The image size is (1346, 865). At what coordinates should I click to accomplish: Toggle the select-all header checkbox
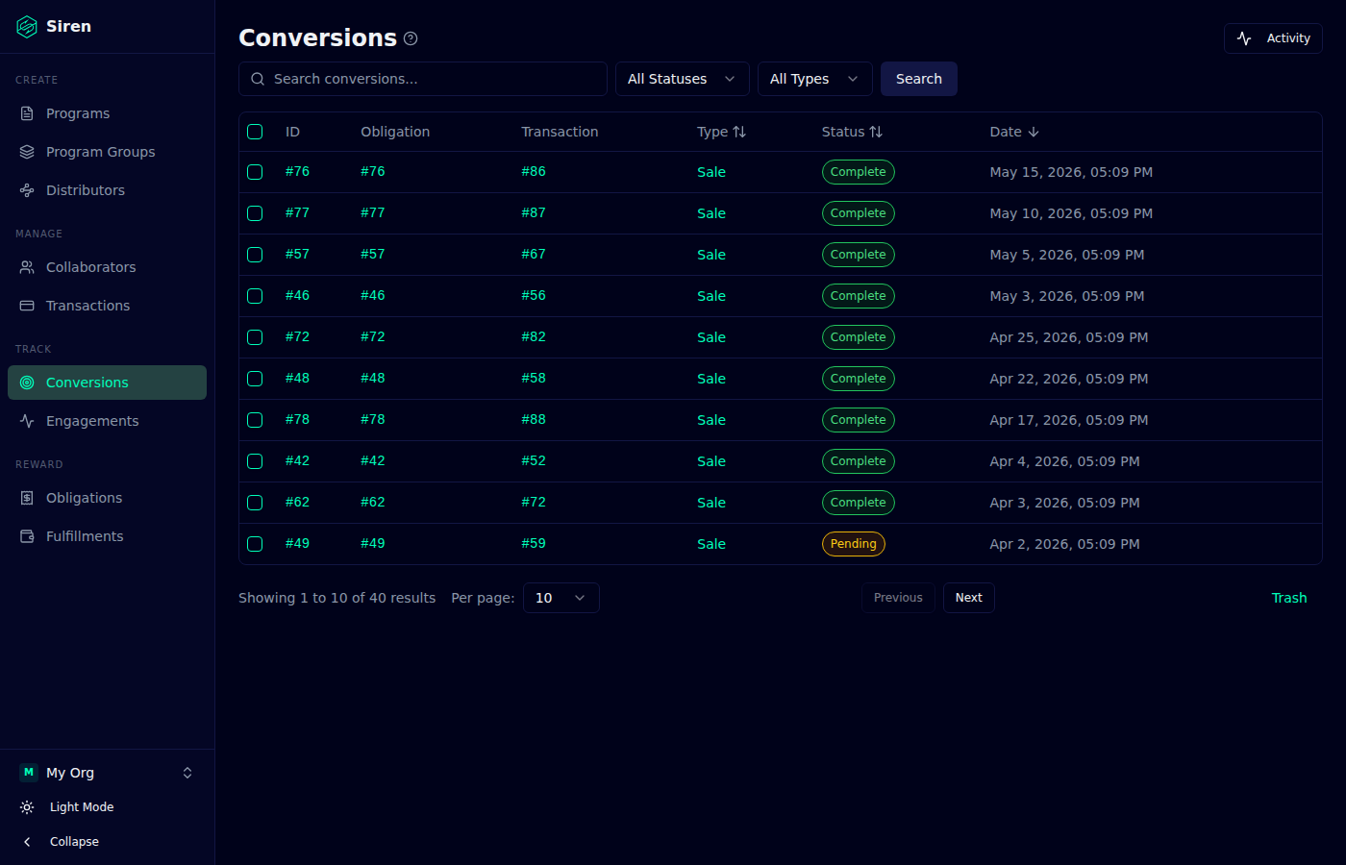255,132
